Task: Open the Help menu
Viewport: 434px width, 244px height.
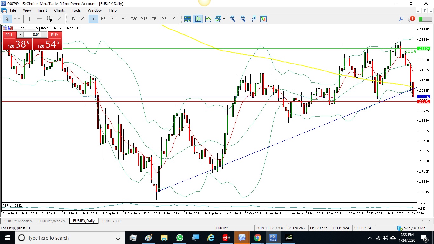Action: [x=112, y=10]
